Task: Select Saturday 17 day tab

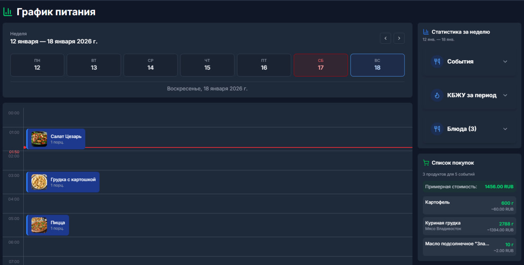Action: pos(321,65)
